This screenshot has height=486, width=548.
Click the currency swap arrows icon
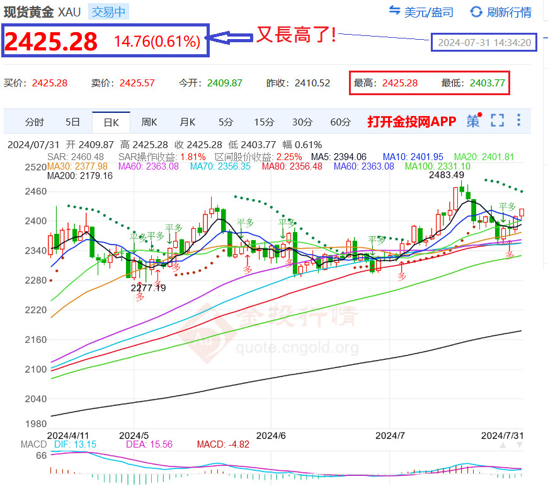point(394,11)
